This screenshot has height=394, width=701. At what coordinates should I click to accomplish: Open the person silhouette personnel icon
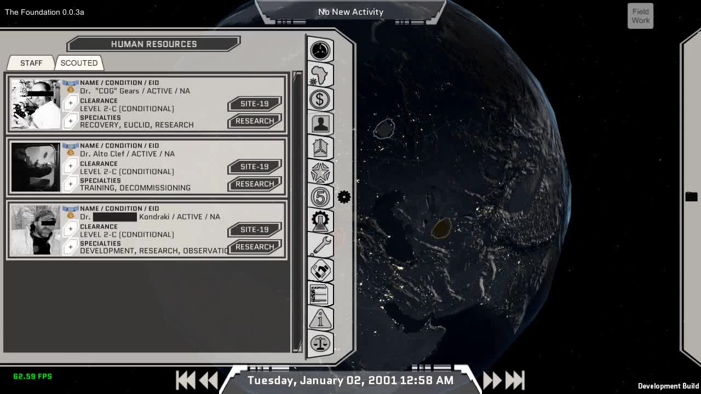[320, 124]
